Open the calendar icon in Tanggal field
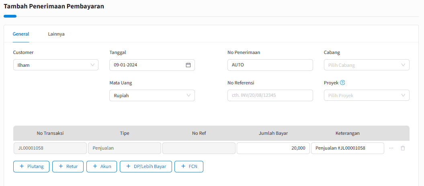Screen dimensions: 424x186 [x=188, y=65]
